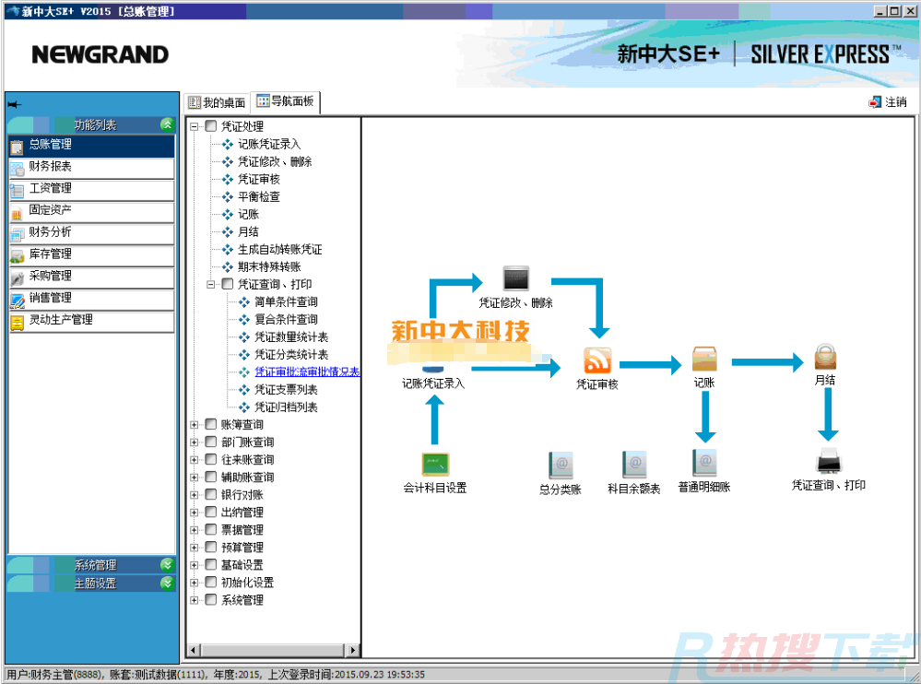
Task: Collapse the 凭证处理 tree node
Action: (x=195, y=126)
